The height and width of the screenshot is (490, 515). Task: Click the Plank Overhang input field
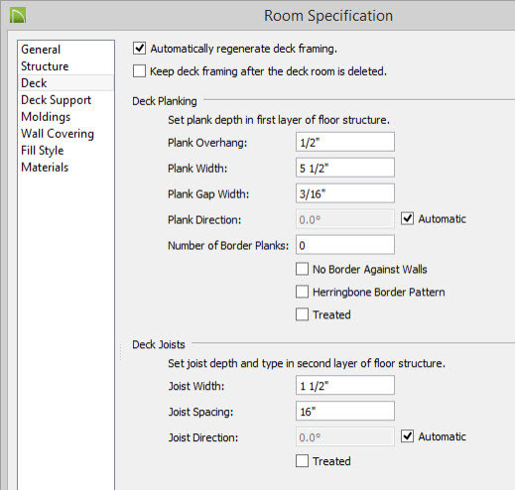click(345, 142)
